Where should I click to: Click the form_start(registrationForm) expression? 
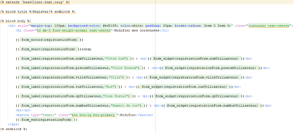(48, 49)
